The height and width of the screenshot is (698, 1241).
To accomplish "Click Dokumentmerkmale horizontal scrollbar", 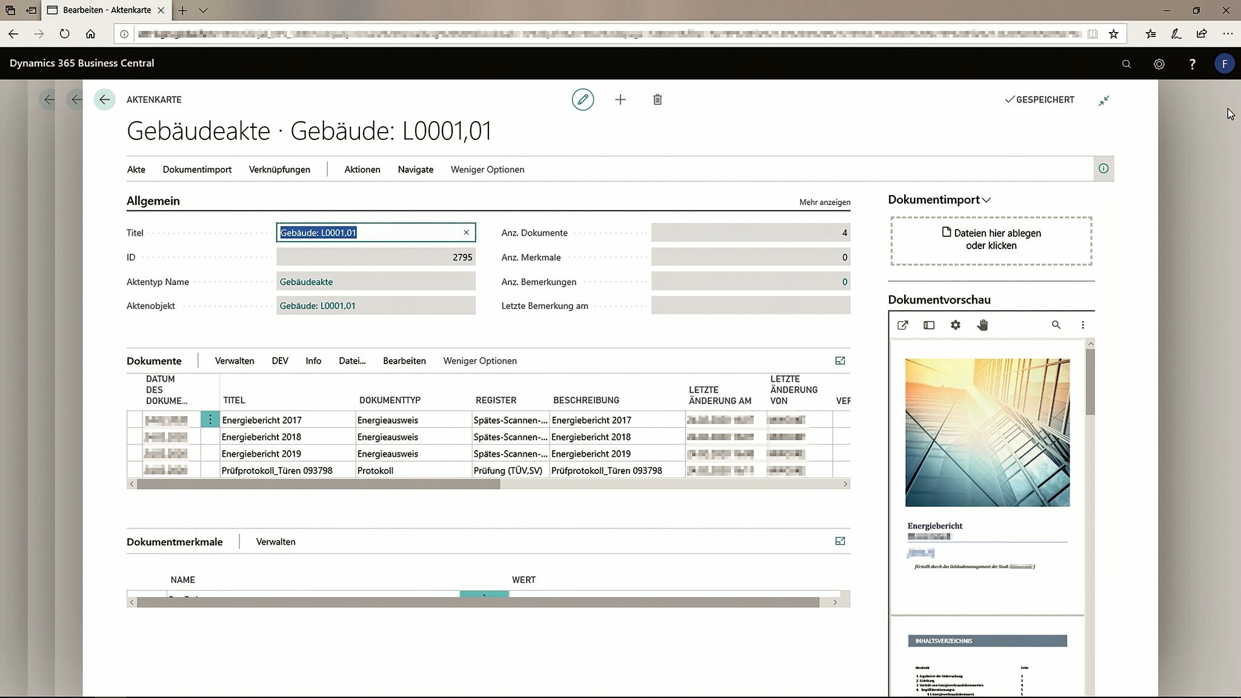I will [478, 602].
